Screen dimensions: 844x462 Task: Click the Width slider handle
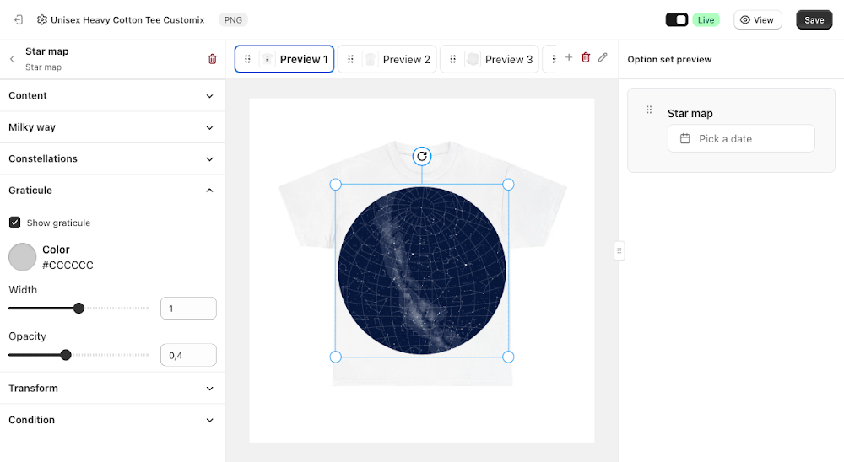click(78, 309)
